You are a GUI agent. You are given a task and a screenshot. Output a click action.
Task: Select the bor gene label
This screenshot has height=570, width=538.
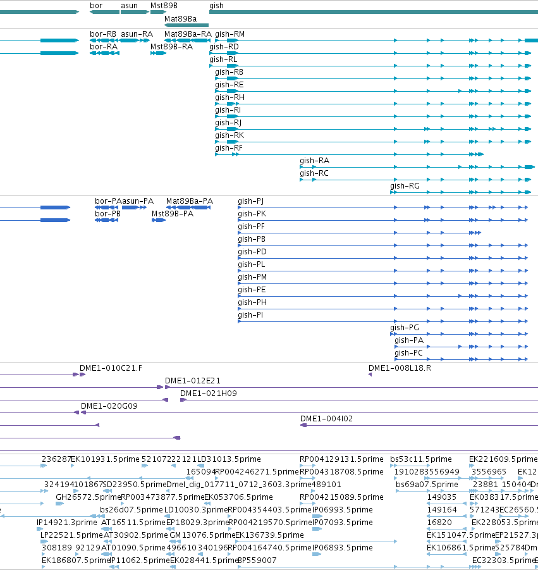pos(96,6)
